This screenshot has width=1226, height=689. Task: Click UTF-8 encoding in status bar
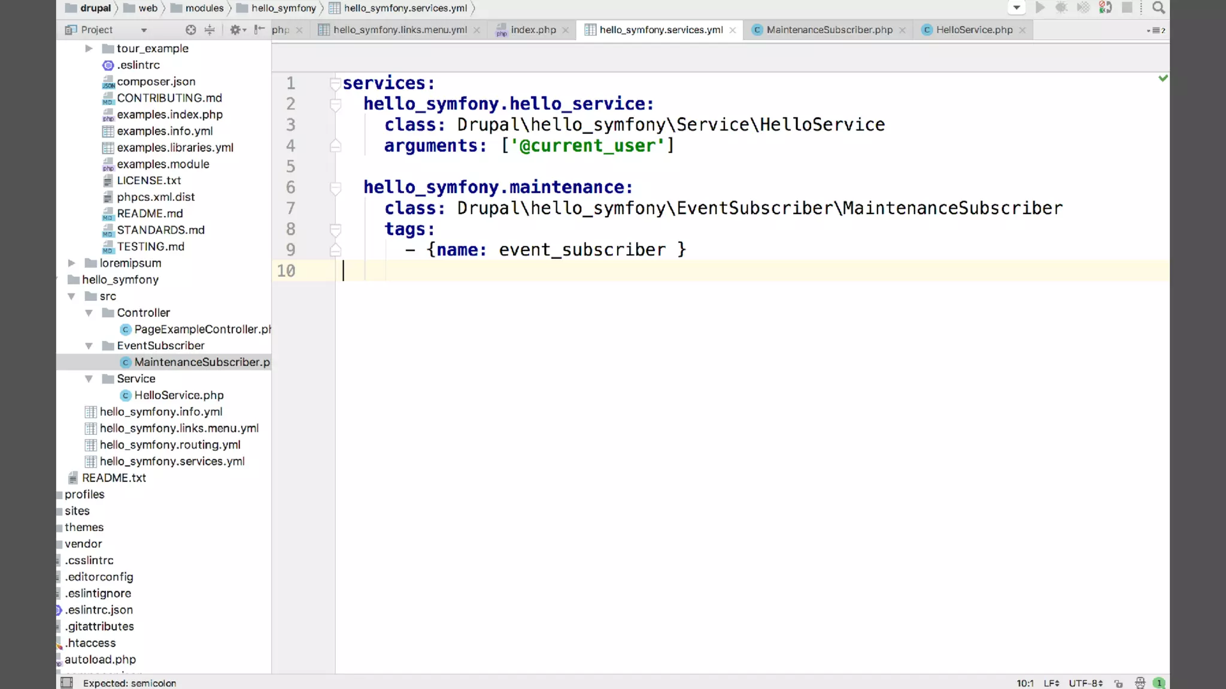pyautogui.click(x=1085, y=683)
